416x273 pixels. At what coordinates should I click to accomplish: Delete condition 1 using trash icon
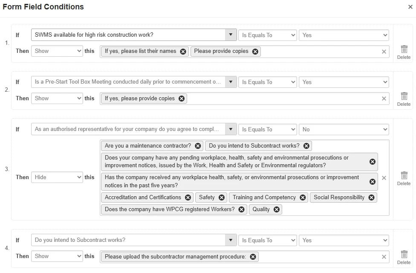[x=404, y=49]
